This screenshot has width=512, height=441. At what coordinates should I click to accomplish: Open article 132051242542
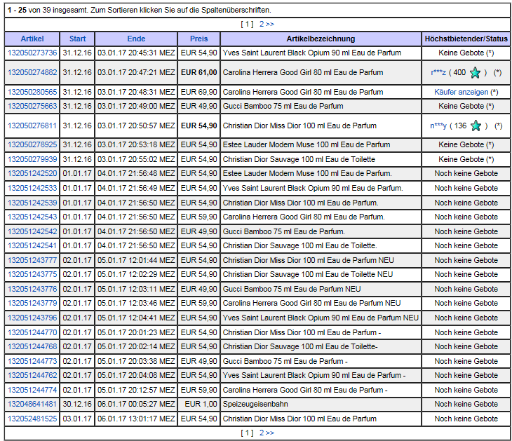pyautogui.click(x=32, y=231)
